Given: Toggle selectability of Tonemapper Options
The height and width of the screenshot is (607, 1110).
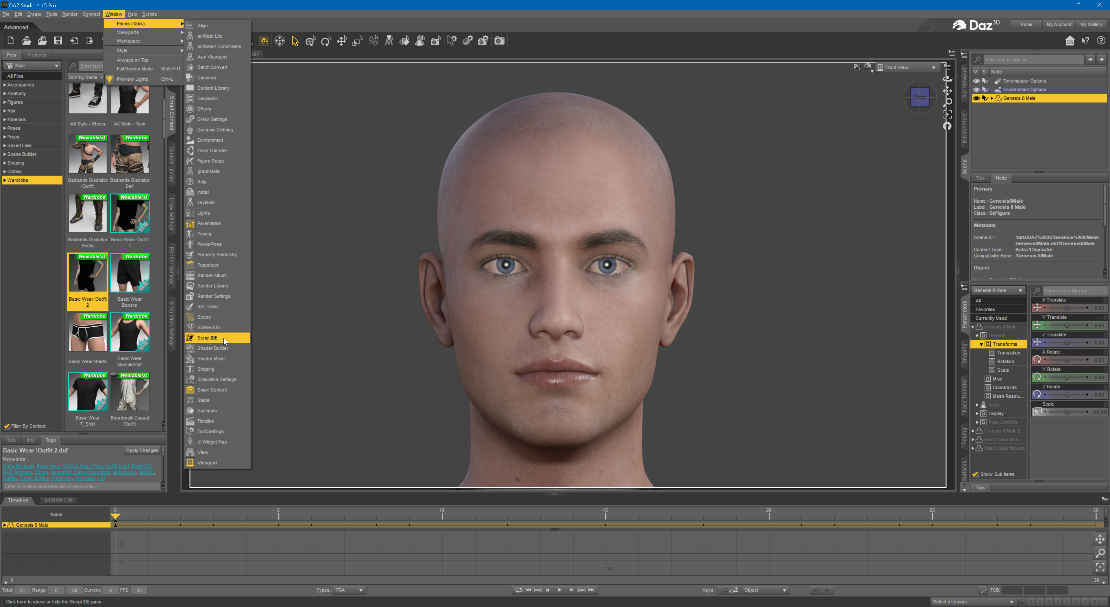Looking at the screenshot, I should pos(985,81).
